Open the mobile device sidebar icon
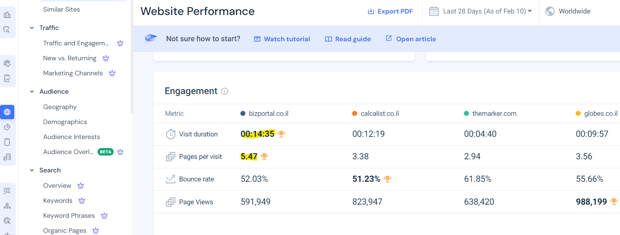 coord(7,142)
